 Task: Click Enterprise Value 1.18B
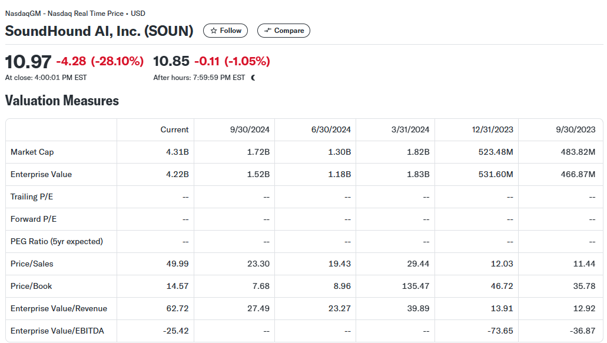pos(340,174)
